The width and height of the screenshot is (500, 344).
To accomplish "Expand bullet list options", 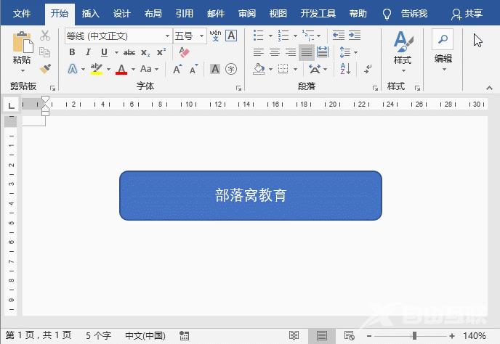I will 270,36.
